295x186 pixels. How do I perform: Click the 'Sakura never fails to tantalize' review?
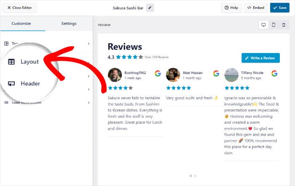tap(135, 113)
